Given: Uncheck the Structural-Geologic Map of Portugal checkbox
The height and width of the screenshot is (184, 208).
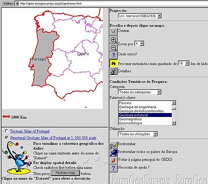Looking at the screenshot, I should (x=6, y=138).
